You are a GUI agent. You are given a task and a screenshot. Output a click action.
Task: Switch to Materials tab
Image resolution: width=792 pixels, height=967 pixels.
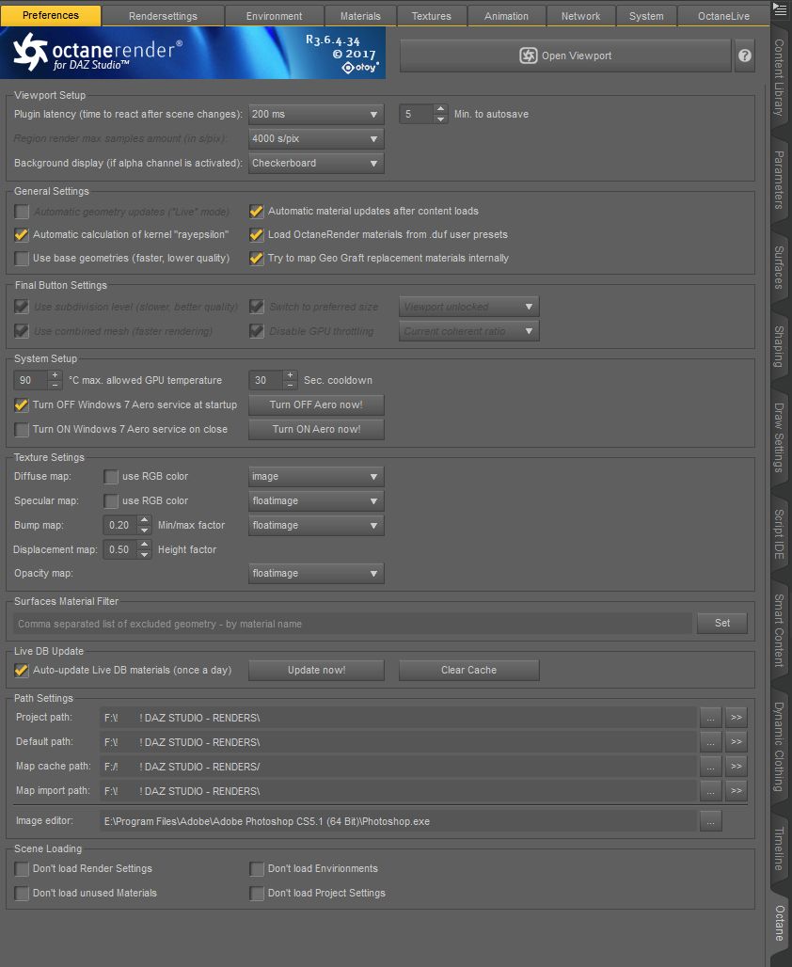[x=360, y=16]
